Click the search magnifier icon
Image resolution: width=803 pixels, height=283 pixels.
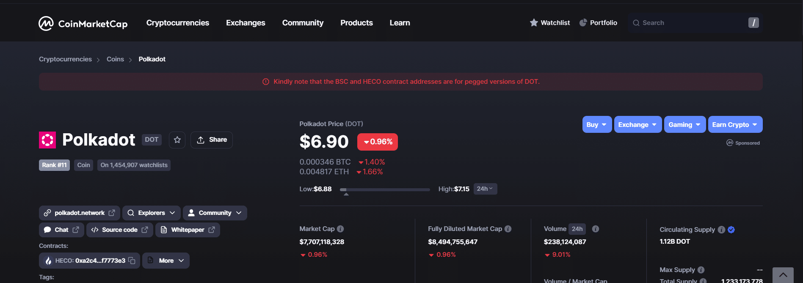636,23
